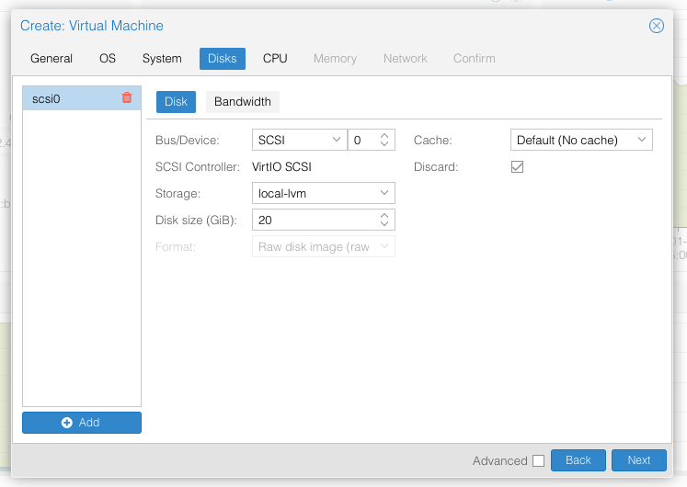Image resolution: width=687 pixels, height=487 pixels.
Task: Increase disk size with up arrow
Action: point(385,216)
